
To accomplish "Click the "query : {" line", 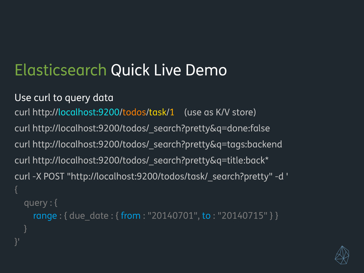I will [x=41, y=203].
